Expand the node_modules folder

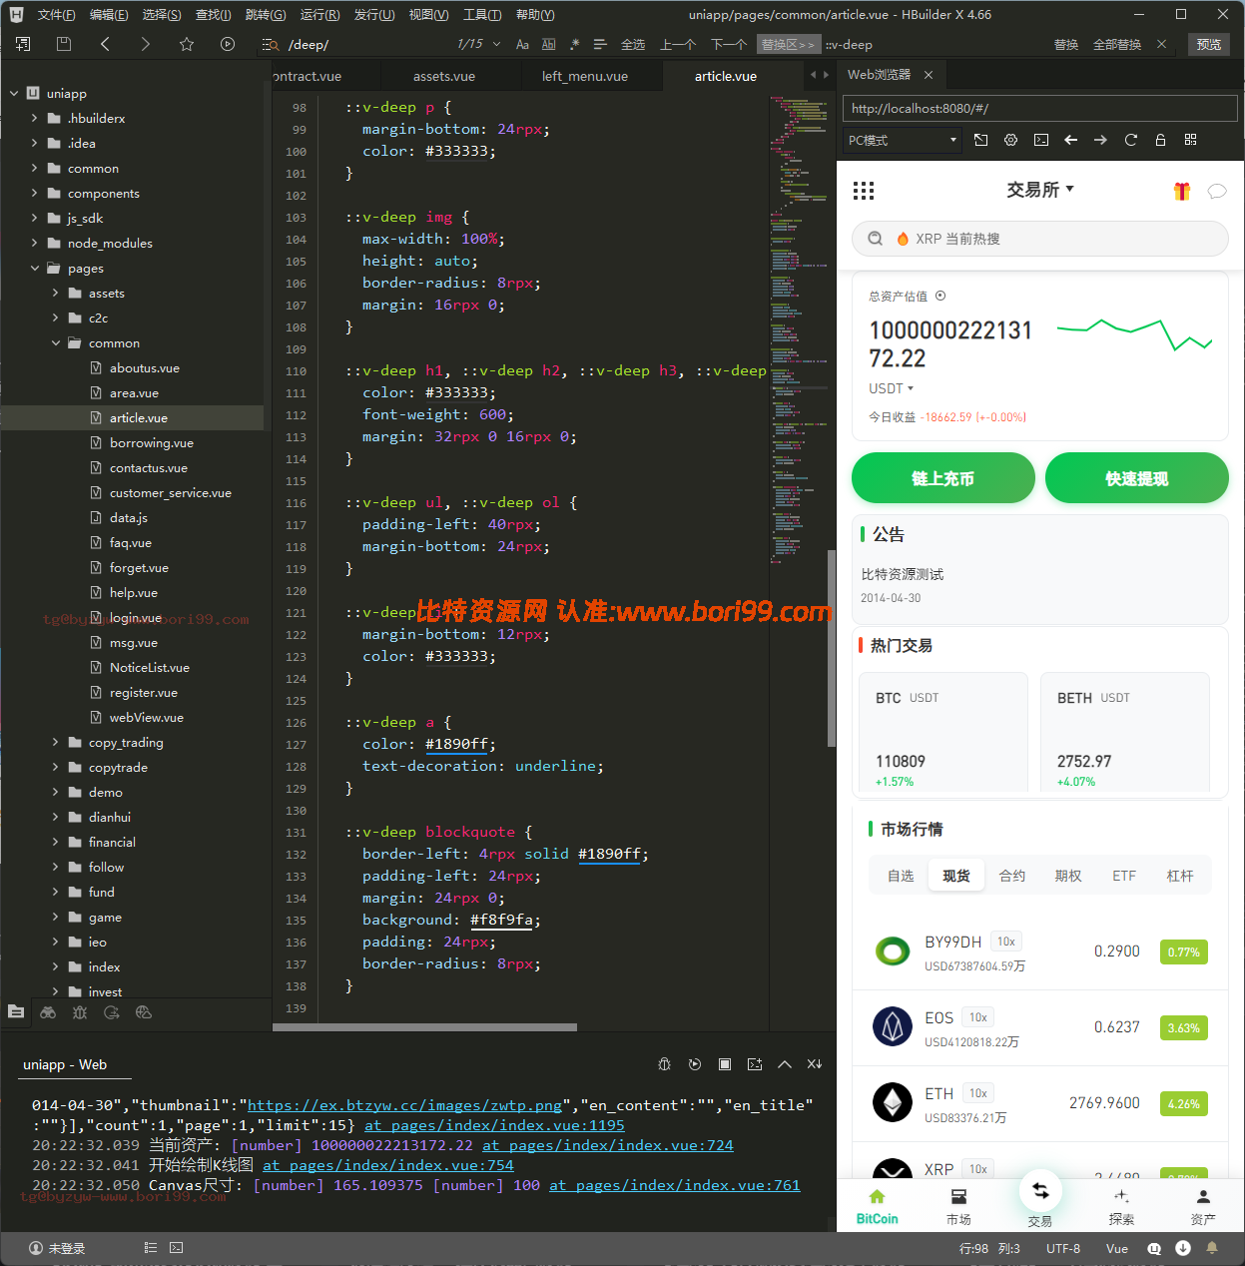tap(35, 243)
